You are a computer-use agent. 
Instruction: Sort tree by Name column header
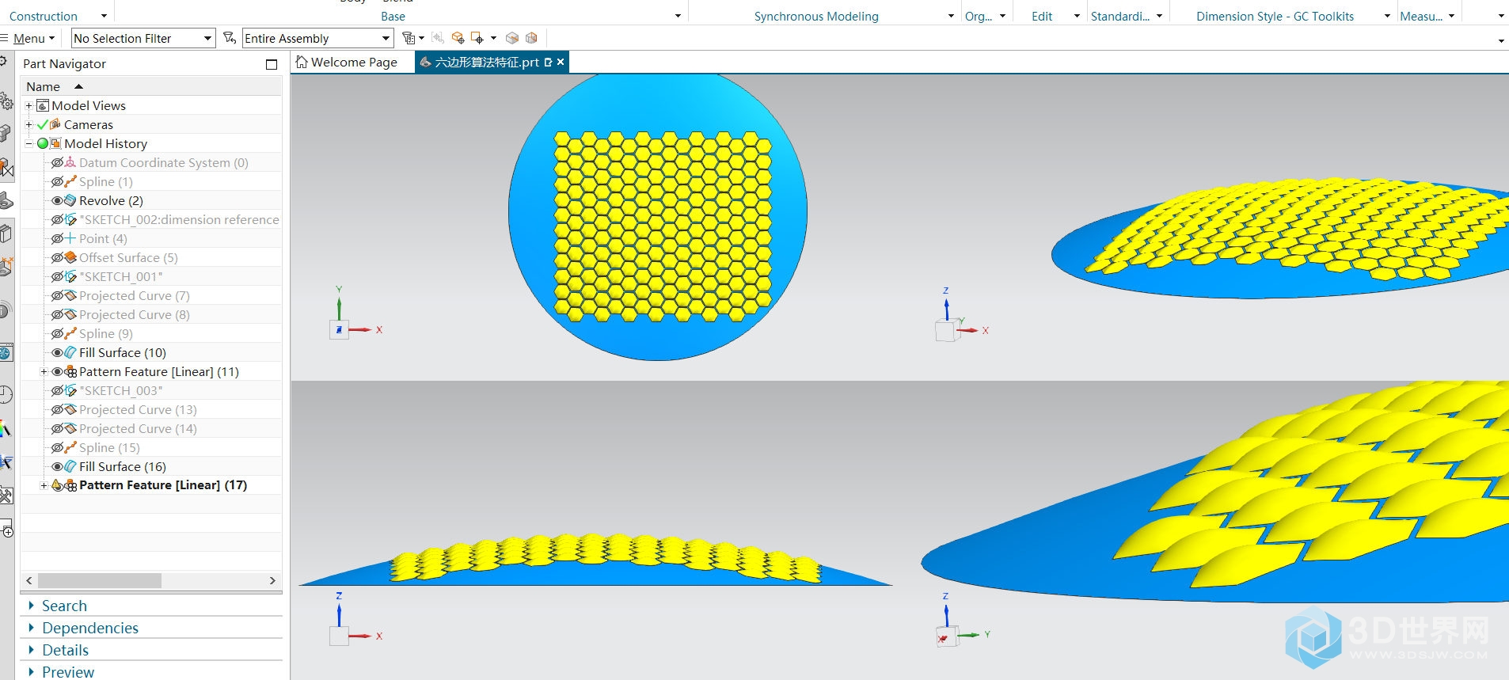tap(150, 86)
